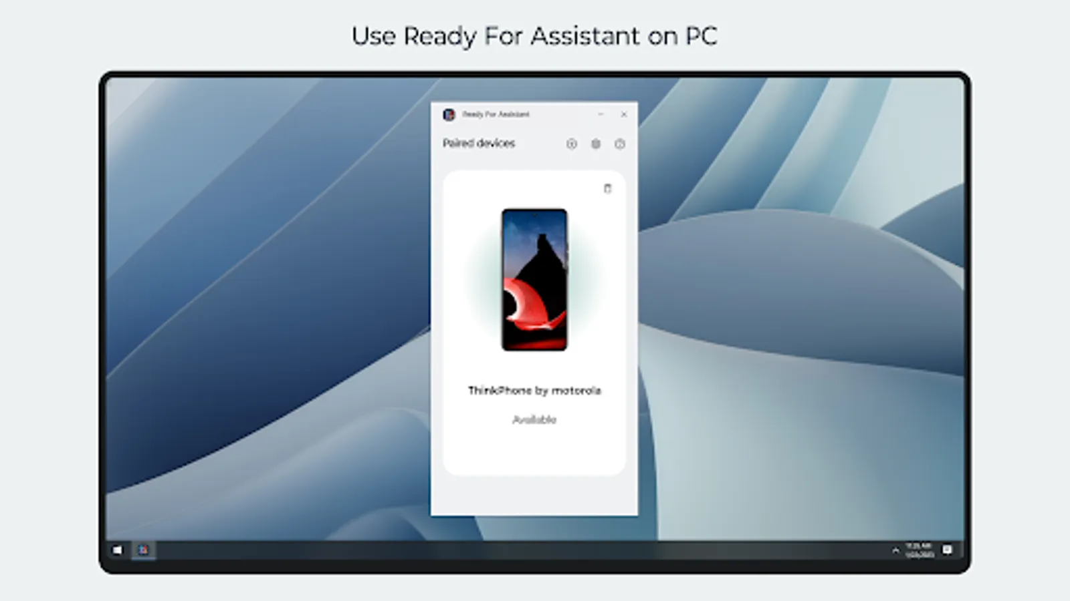The height and width of the screenshot is (601, 1070).
Task: Click the add device plus icon
Action: point(572,144)
